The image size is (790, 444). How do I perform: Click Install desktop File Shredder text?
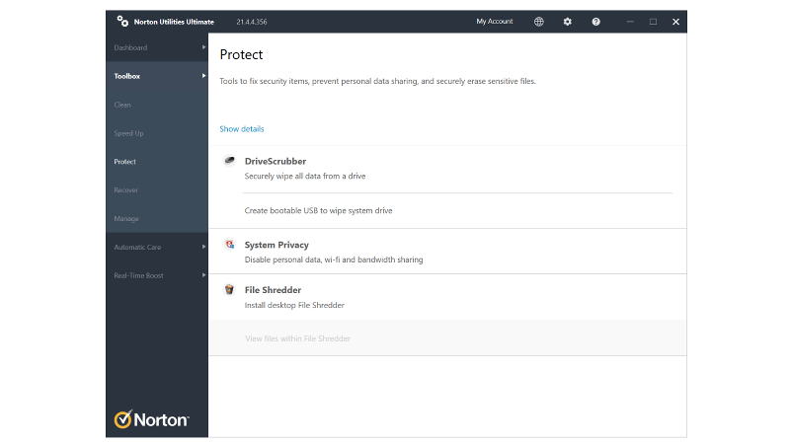[294, 305]
